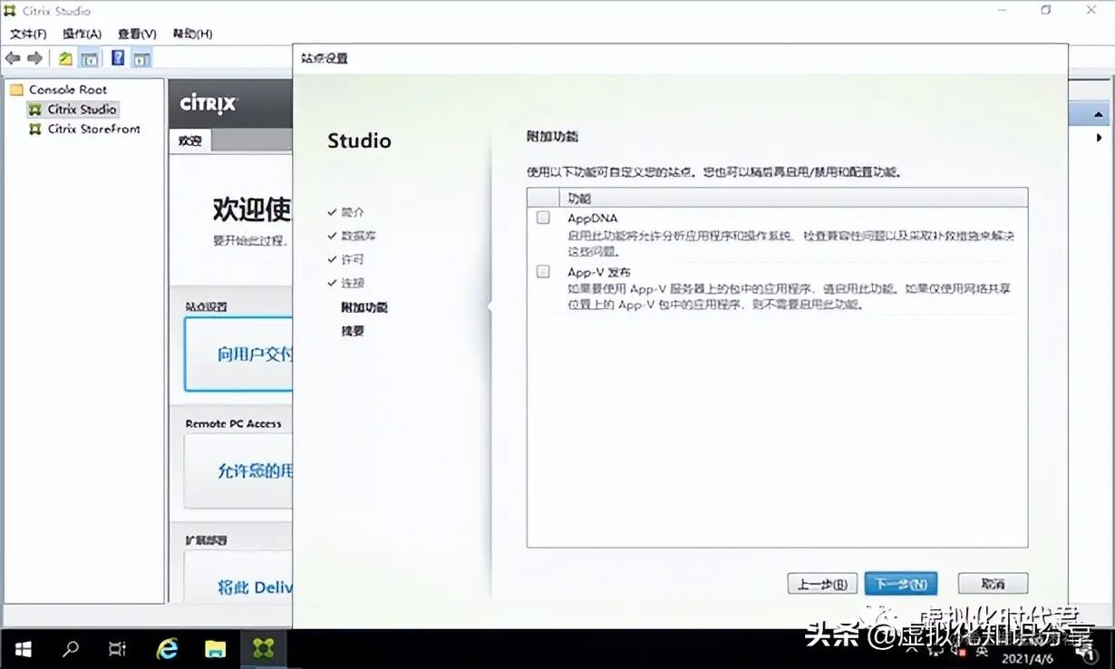Click the 下一步(N) button

click(900, 583)
